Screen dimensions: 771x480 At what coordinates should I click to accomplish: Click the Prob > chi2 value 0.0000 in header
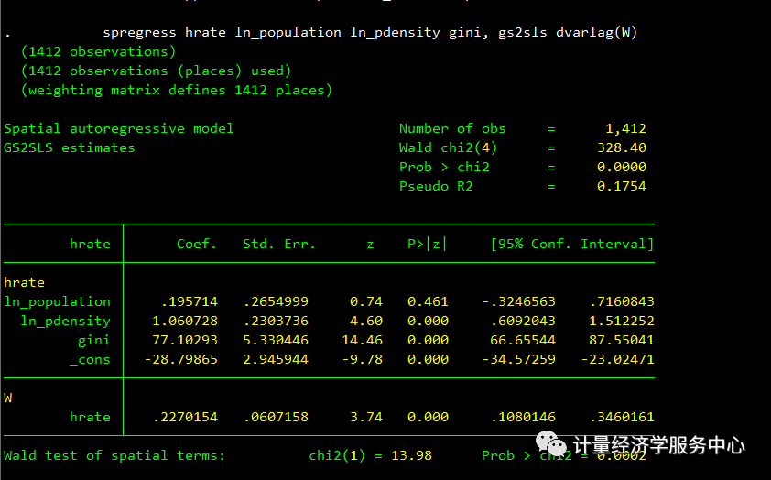622,168
